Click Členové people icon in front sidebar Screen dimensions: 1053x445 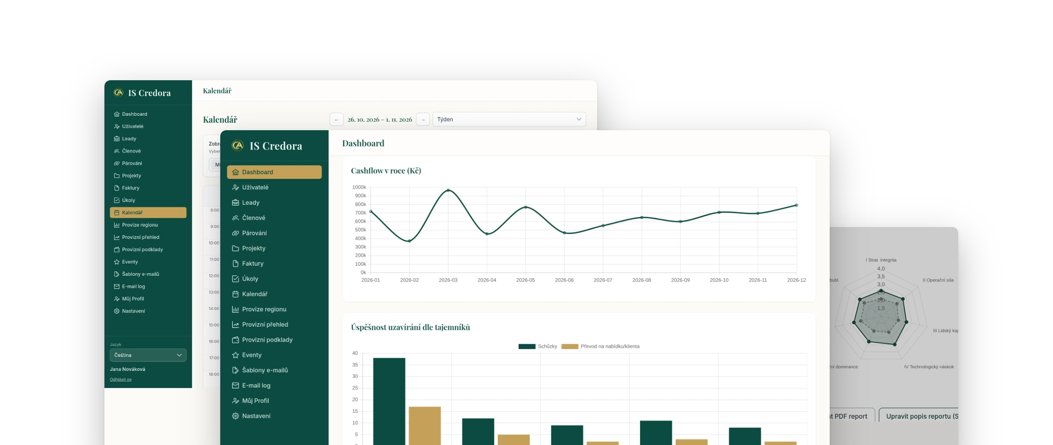235,218
